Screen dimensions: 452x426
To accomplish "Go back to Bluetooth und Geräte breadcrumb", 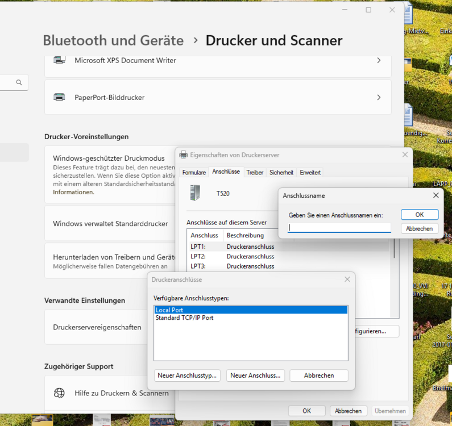I will point(113,40).
